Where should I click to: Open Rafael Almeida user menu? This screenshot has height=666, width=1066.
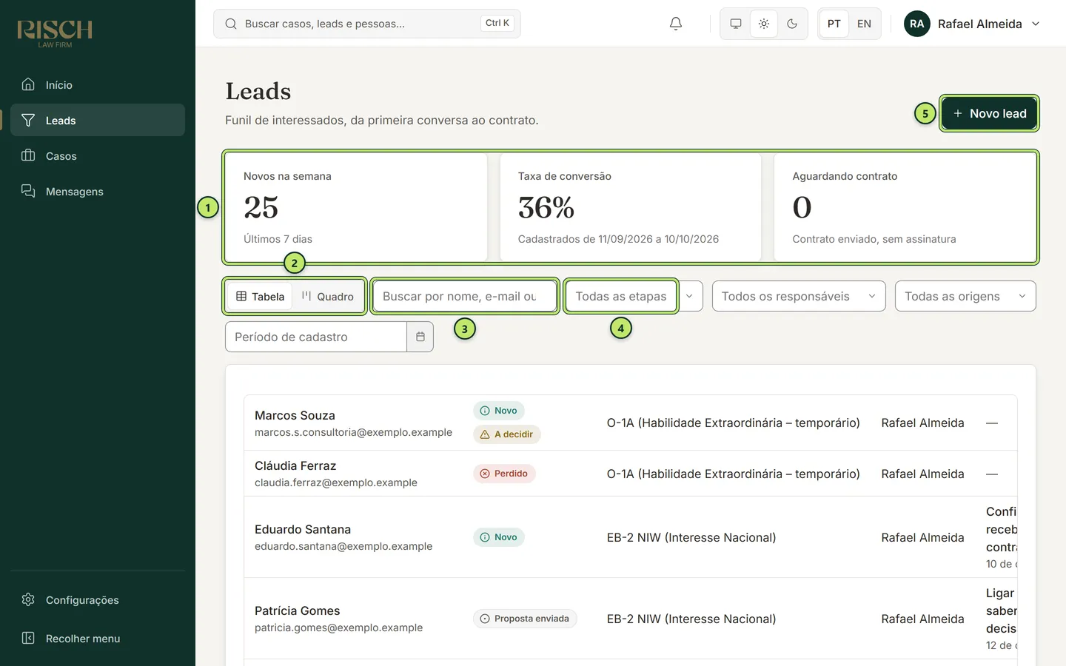click(972, 24)
